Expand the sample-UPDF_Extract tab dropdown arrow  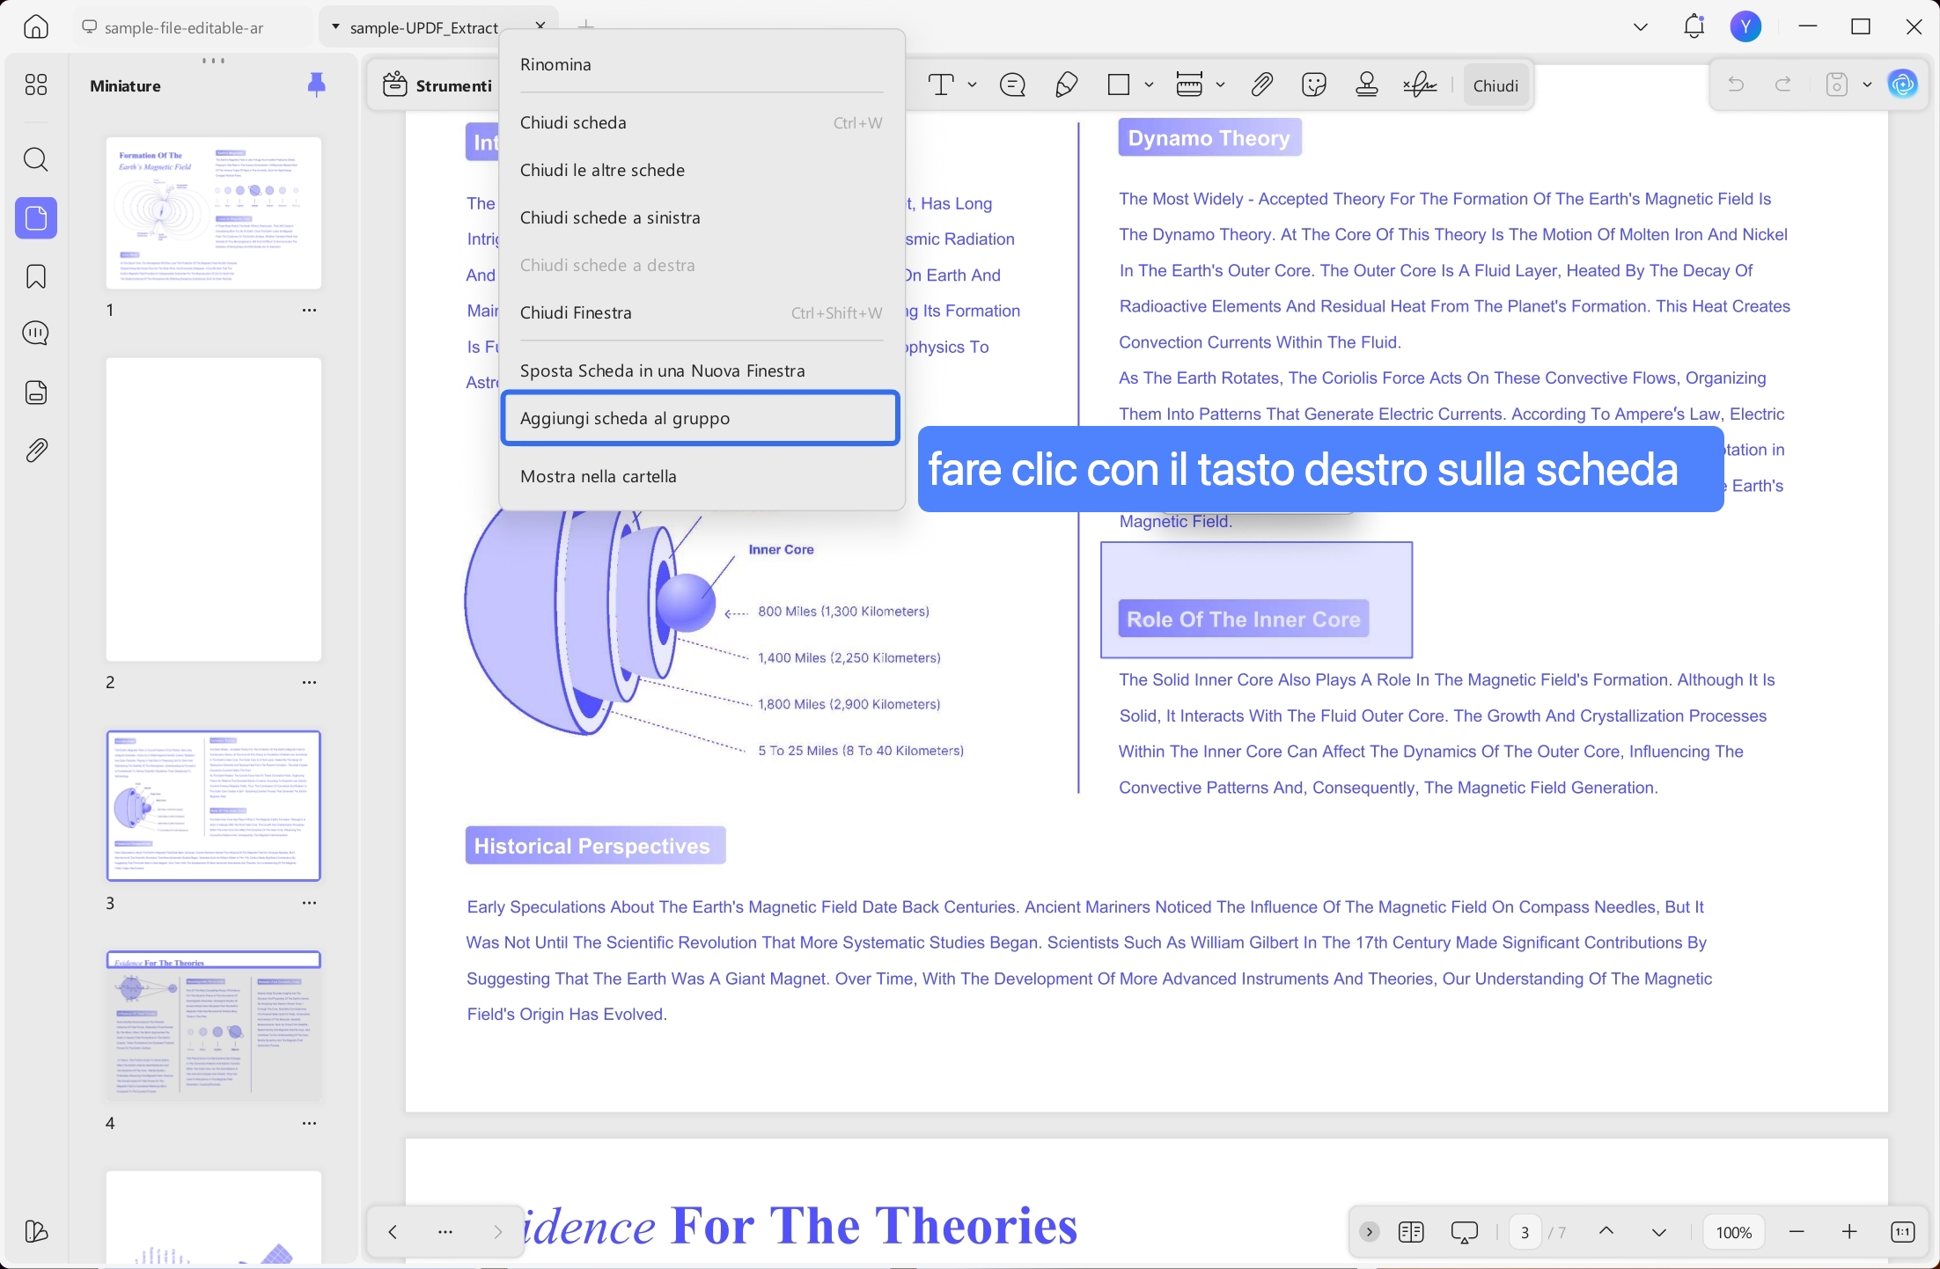coord(335,27)
